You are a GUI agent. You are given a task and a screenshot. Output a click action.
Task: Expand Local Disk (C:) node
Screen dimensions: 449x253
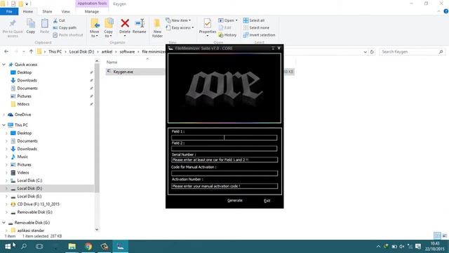pyautogui.click(x=6, y=181)
